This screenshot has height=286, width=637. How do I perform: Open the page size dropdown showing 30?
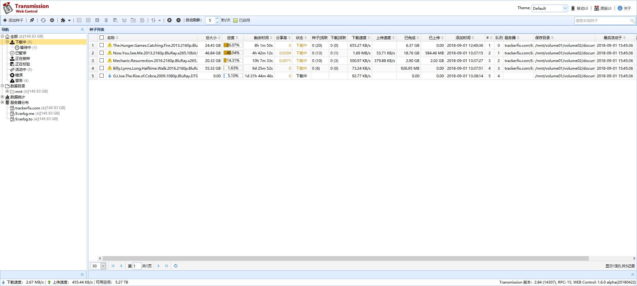[x=98, y=266]
